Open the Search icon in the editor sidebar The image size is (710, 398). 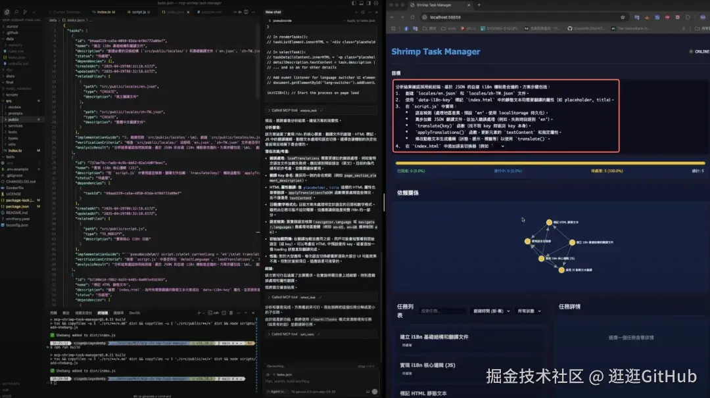pos(16,12)
